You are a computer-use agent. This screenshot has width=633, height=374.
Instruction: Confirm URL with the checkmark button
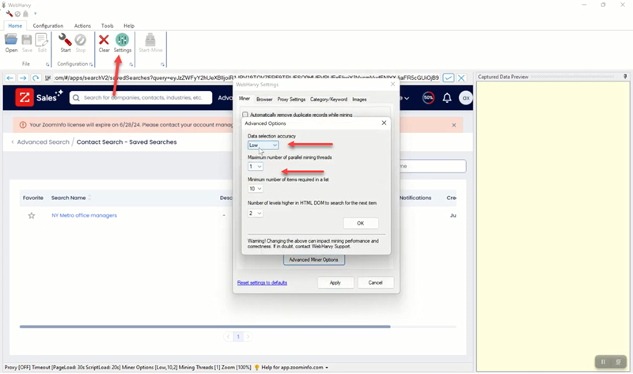[448, 77]
